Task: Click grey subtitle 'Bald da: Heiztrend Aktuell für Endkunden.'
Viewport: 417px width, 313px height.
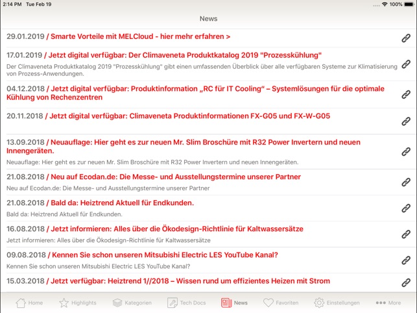Action: click(64, 214)
